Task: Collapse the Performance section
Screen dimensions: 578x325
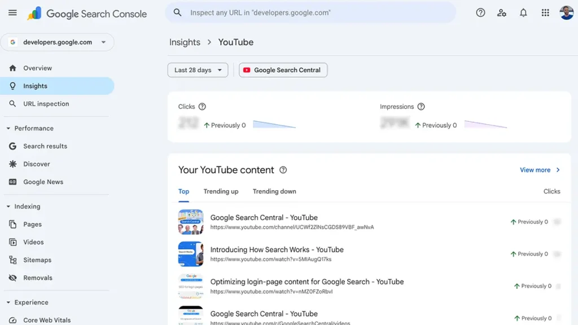Action: pyautogui.click(x=8, y=129)
